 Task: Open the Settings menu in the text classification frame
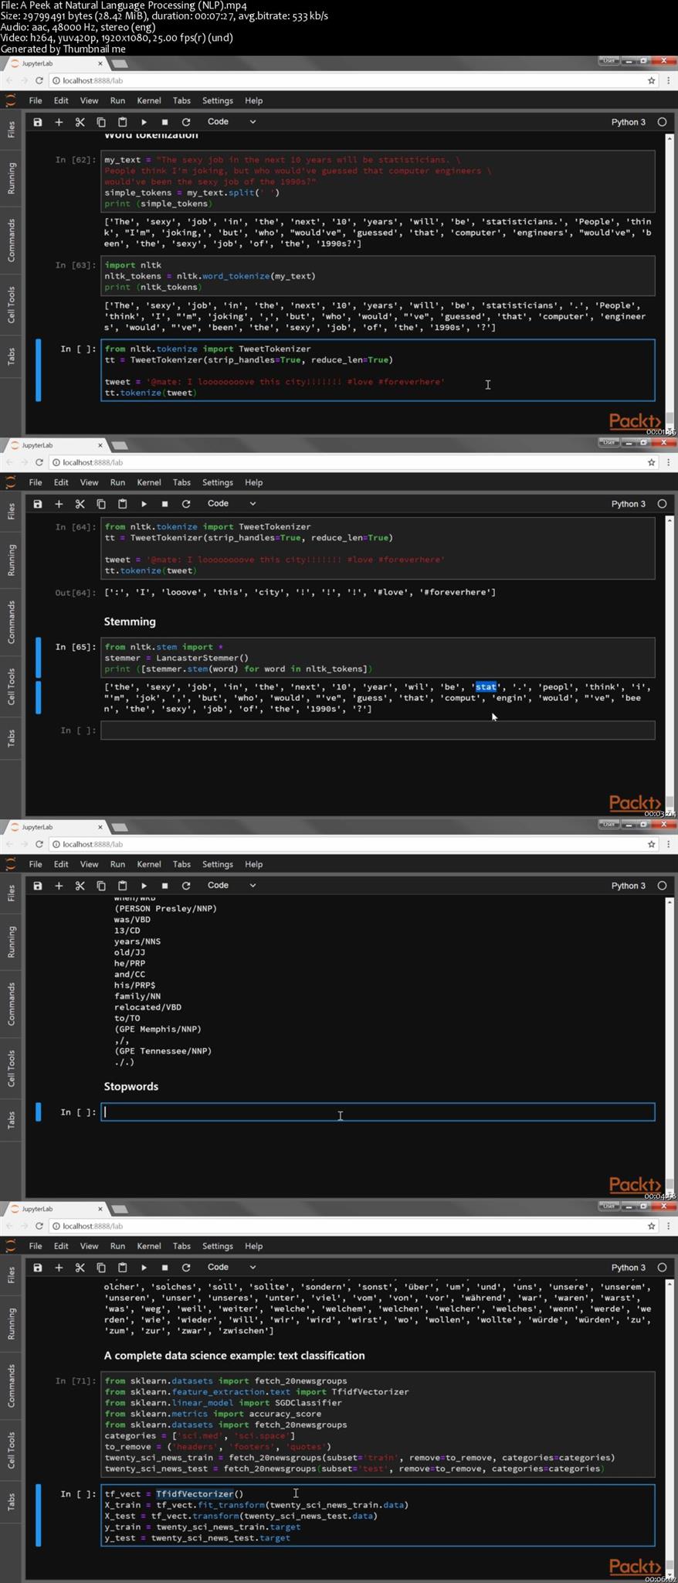[x=217, y=1246]
